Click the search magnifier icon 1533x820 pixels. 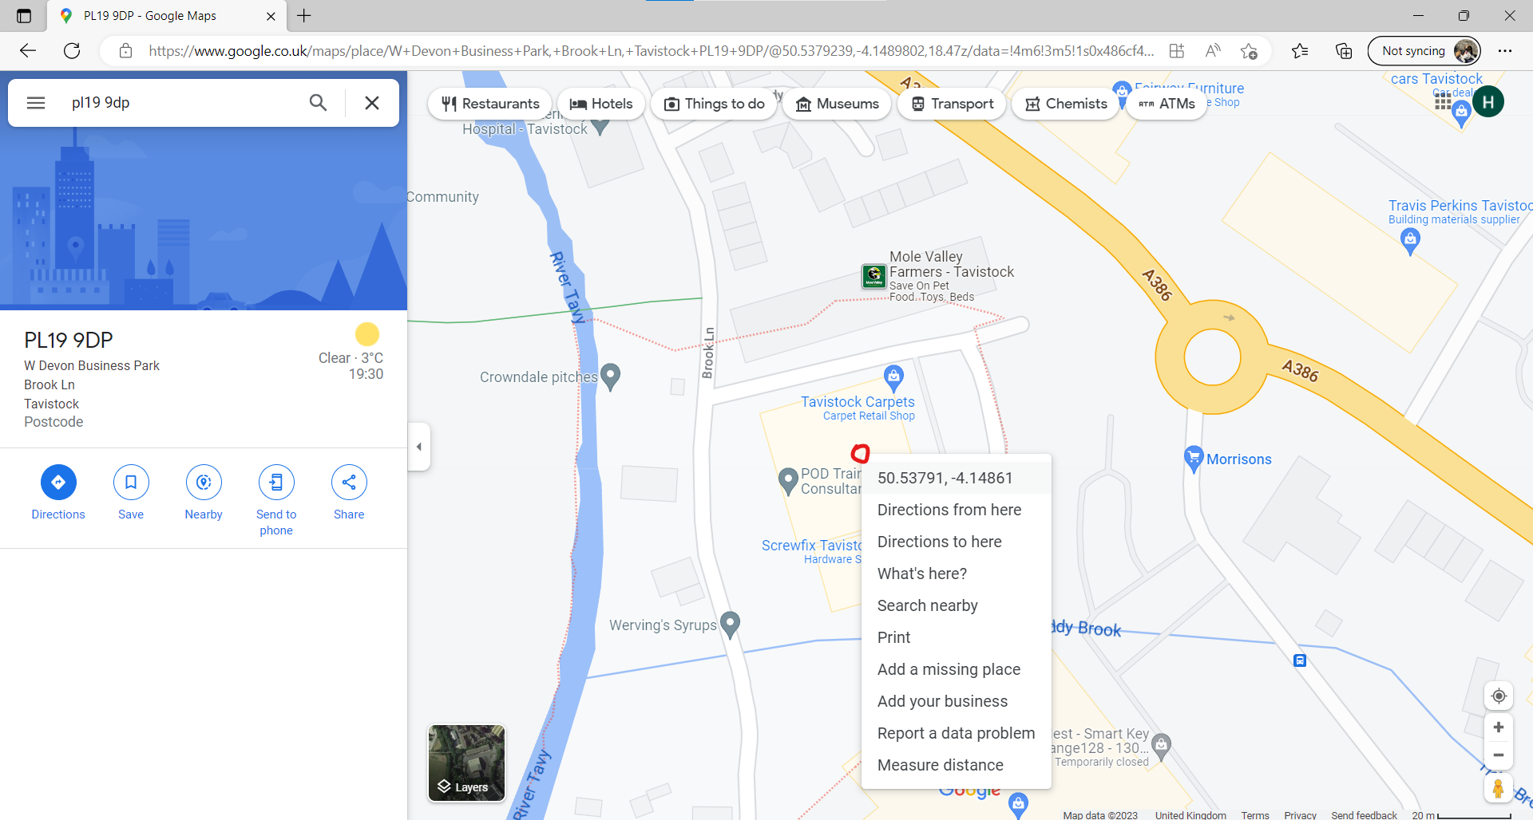[x=318, y=103]
